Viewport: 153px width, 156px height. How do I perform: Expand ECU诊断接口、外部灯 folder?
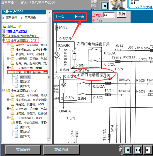pos(8,118)
